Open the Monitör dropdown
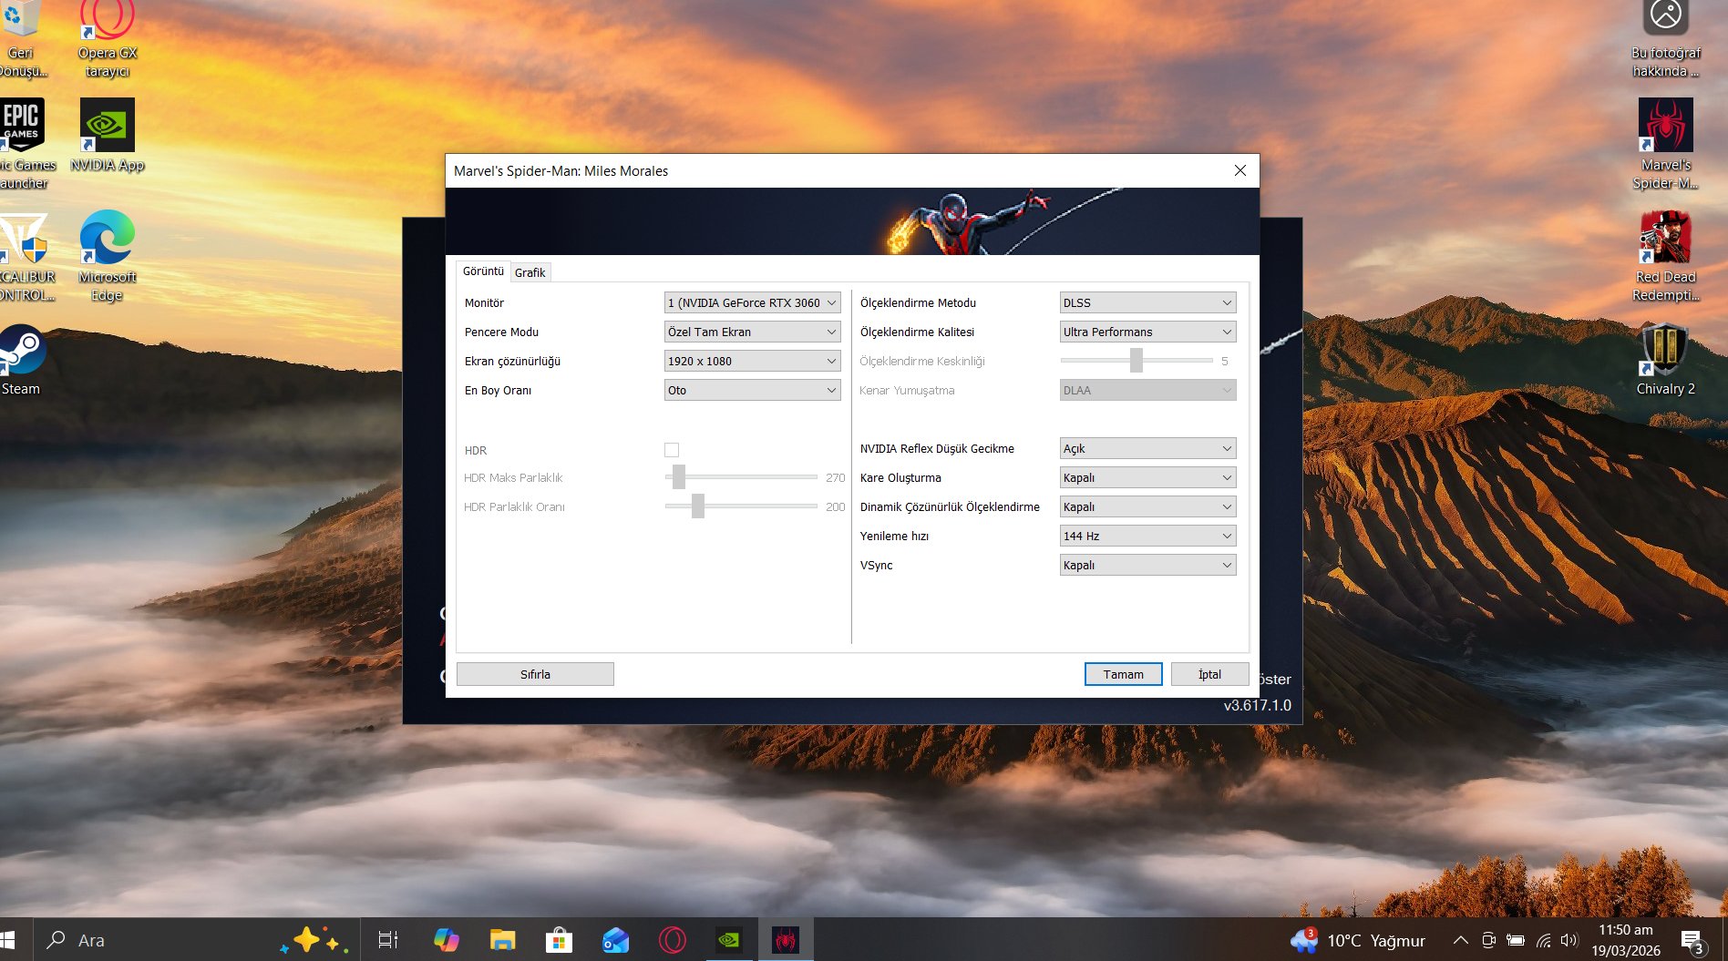This screenshot has height=961, width=1728. (x=752, y=302)
